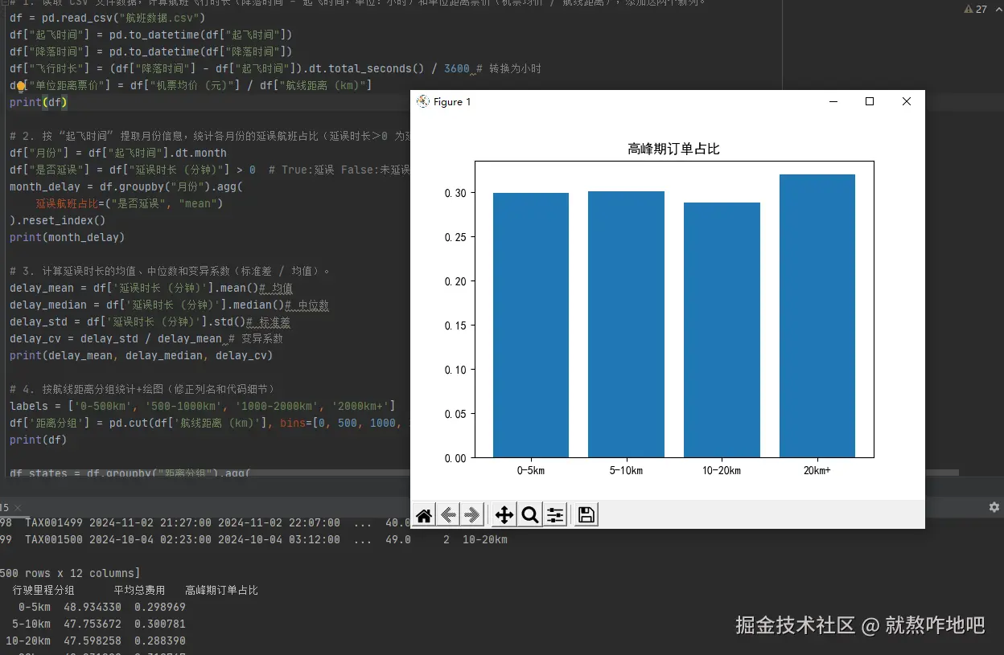Click the print(month_delay) code line
Viewport: 1004px width, 655px height.
[x=68, y=237]
